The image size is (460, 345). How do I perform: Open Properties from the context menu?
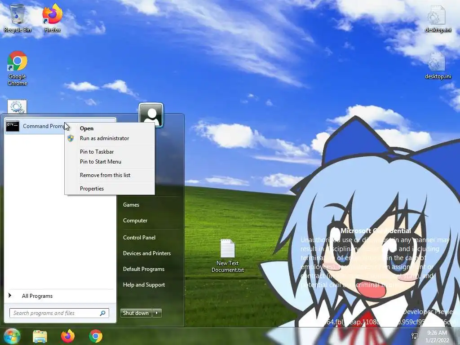110,189
